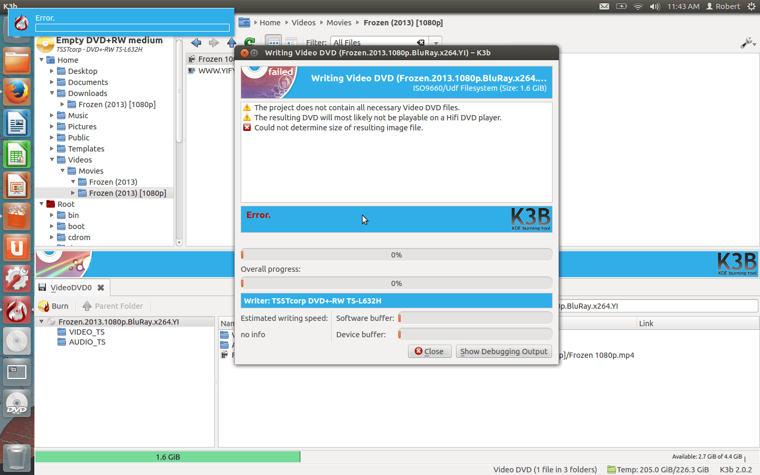760x475 pixels.
Task: Expand the Desktop folder in tree
Action: pos(52,71)
